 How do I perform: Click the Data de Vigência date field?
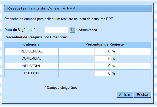point(56,30)
